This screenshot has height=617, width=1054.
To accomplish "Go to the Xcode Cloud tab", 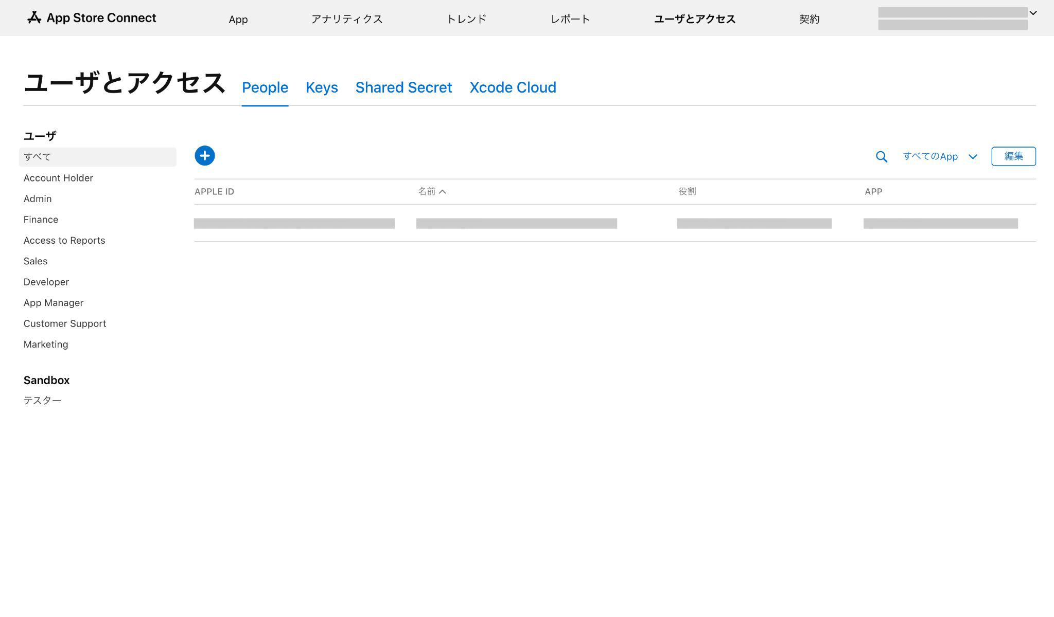I will [x=513, y=87].
